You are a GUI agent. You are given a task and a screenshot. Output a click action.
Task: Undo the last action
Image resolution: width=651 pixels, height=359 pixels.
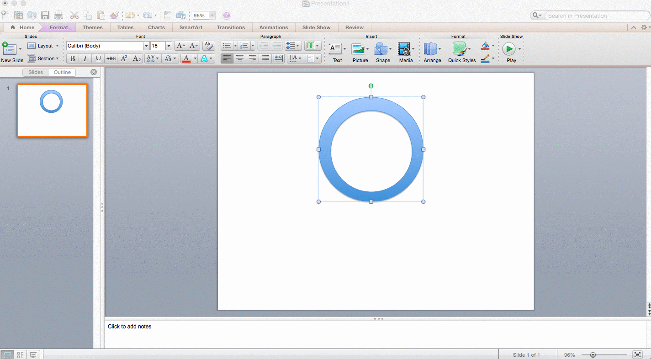click(x=130, y=15)
